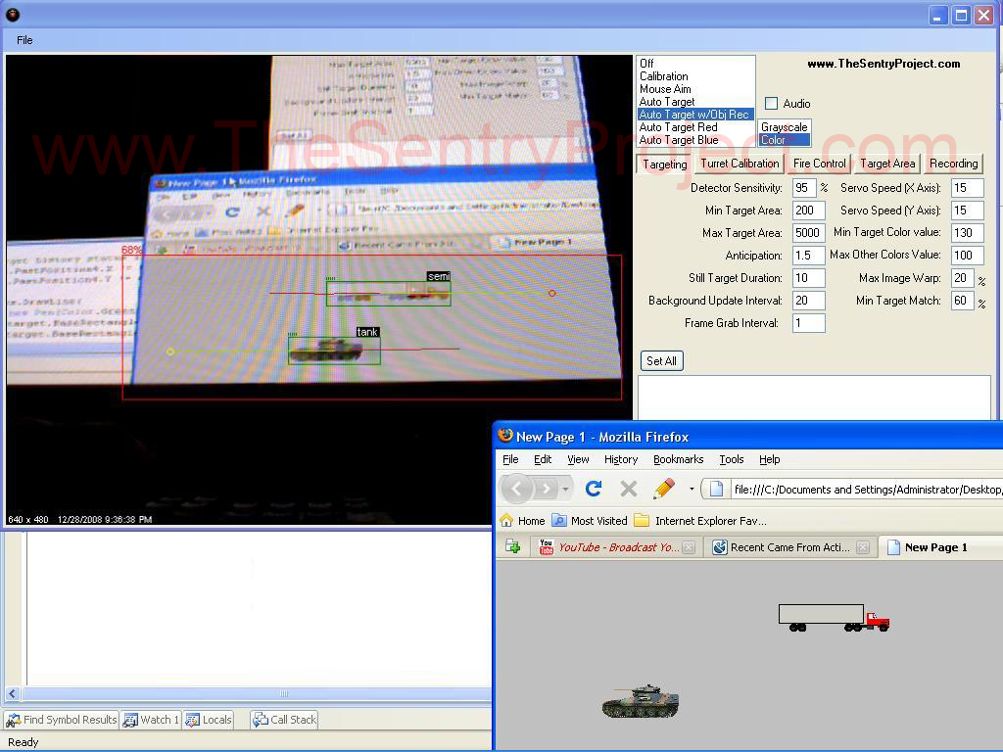Screen dimensions: 1003x752
Task: Click the yellow pencil edit icon
Action: 664,488
